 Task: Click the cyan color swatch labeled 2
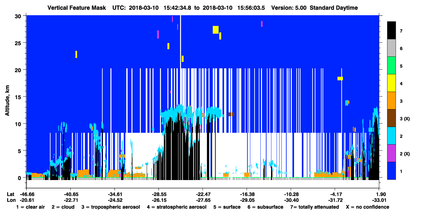391,136
